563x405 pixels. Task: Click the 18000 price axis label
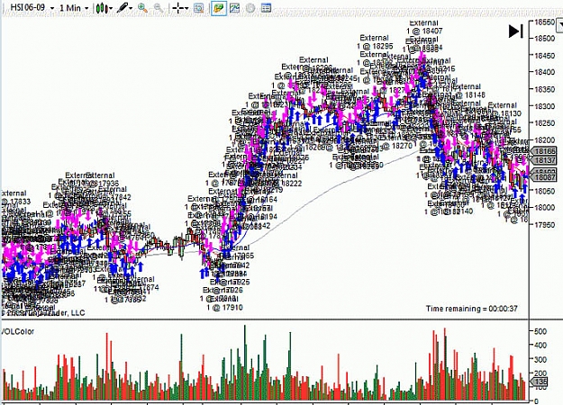coord(545,208)
